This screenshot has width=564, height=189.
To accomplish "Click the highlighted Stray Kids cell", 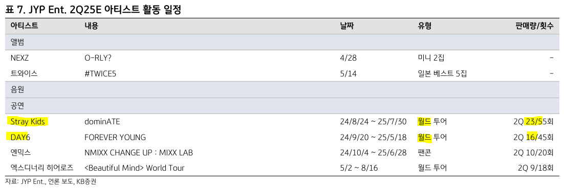I will coord(28,122).
